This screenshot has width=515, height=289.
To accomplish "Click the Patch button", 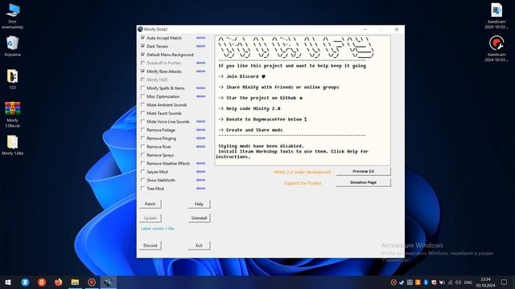I will [x=150, y=204].
